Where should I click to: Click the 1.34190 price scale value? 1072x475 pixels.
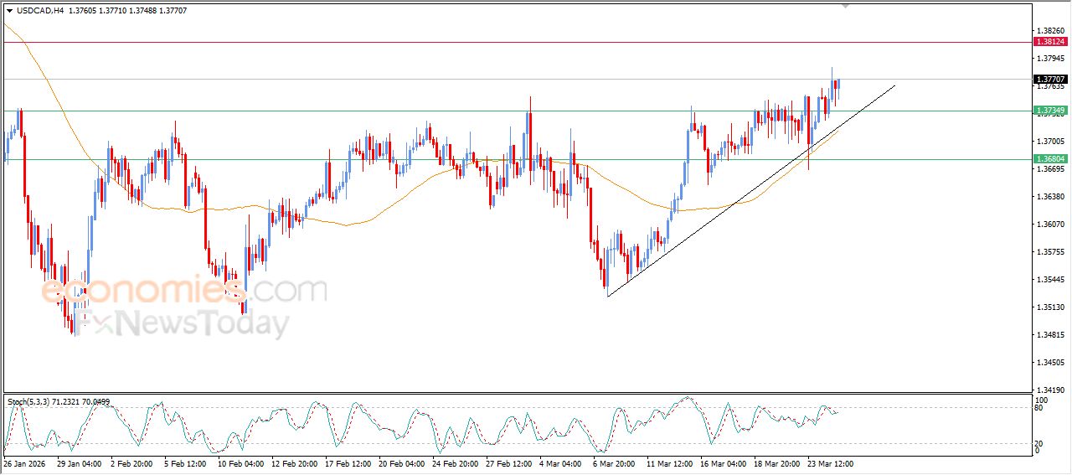pos(1050,390)
